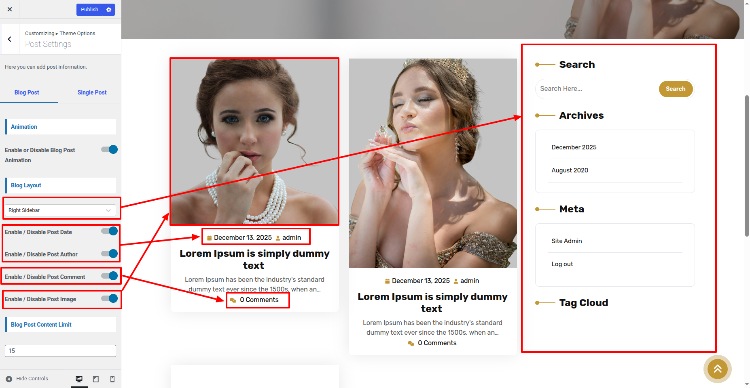Click the Blog Post Content Limit field

60,351
